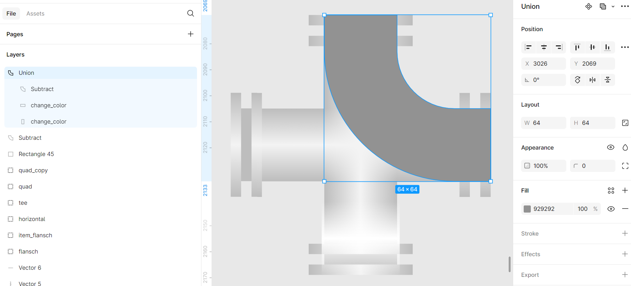
Task: Toggle the fill visibility eye icon
Action: pos(611,209)
